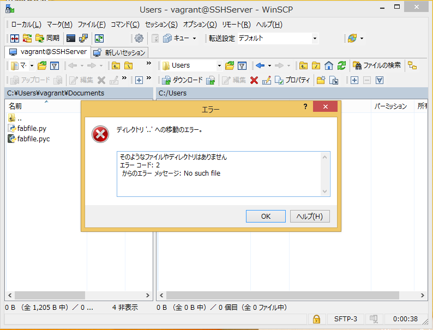Click the 同期 synchronize button
Image resolution: width=433 pixels, height=330 pixels.
(x=47, y=38)
